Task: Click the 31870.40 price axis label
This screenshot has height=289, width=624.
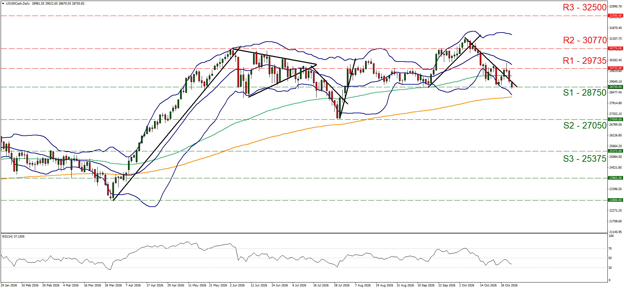Action: pyautogui.click(x=615, y=28)
